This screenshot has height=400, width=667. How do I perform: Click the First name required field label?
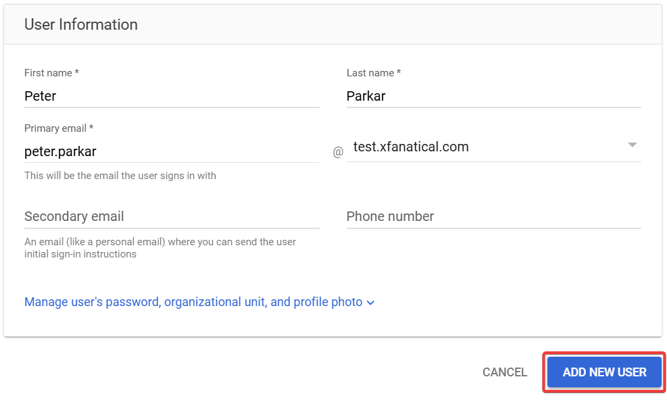click(x=51, y=72)
